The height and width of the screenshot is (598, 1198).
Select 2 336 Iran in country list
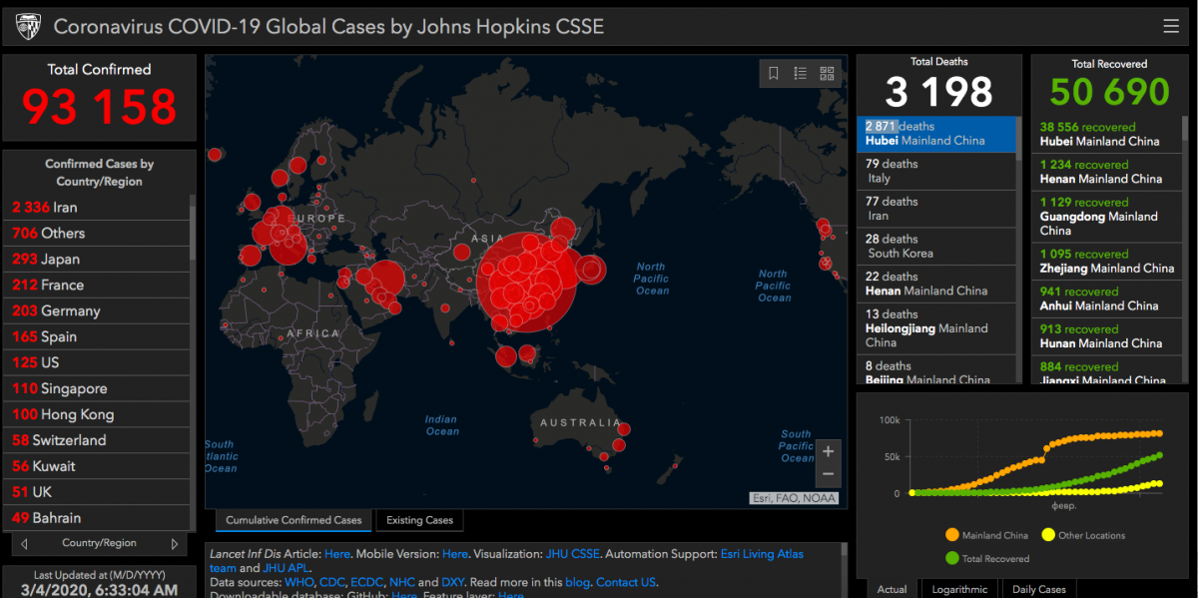[96, 208]
